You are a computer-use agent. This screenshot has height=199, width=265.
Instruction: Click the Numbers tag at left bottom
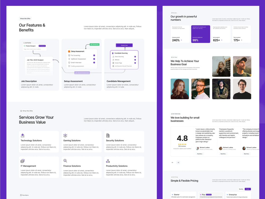[24, 195]
